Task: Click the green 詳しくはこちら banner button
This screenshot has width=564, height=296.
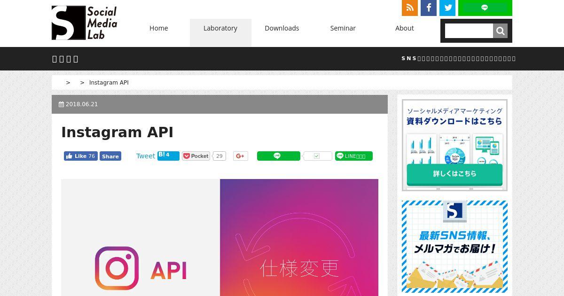Action: pyautogui.click(x=454, y=174)
